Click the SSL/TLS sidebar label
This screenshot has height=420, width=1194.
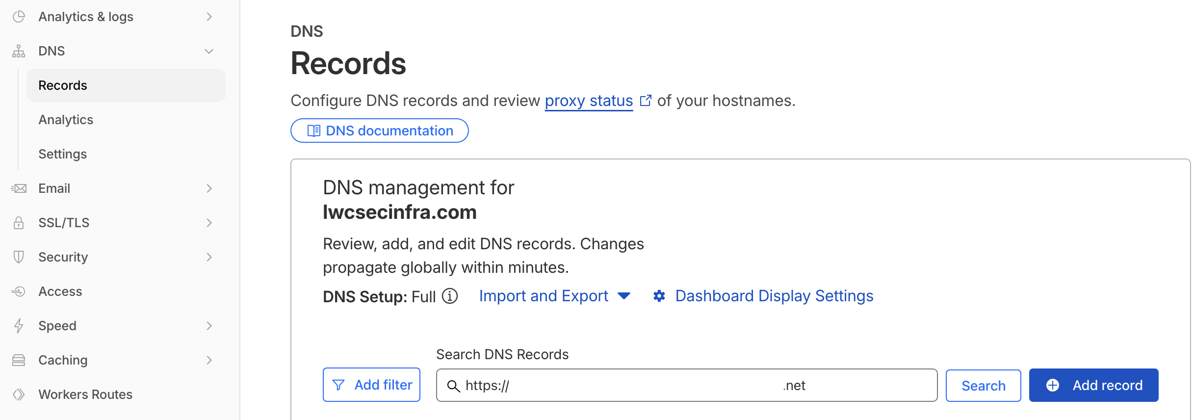click(x=64, y=223)
